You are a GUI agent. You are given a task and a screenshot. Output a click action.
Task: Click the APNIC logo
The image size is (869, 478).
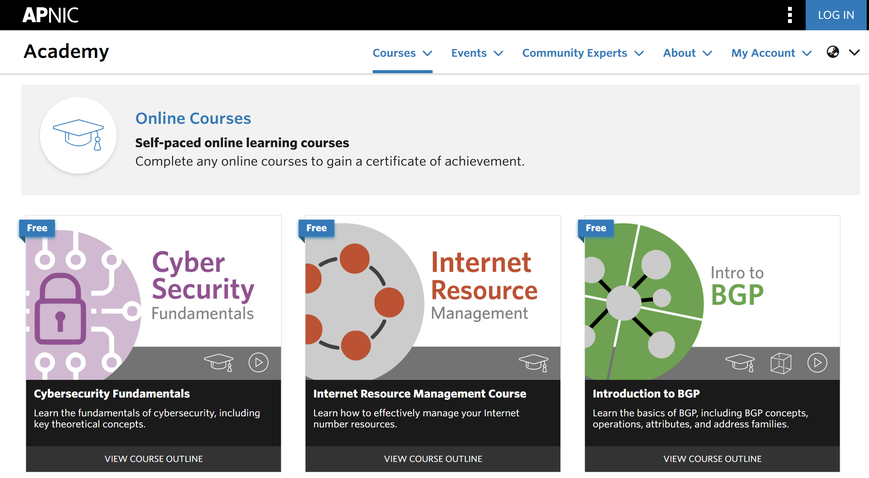51,15
